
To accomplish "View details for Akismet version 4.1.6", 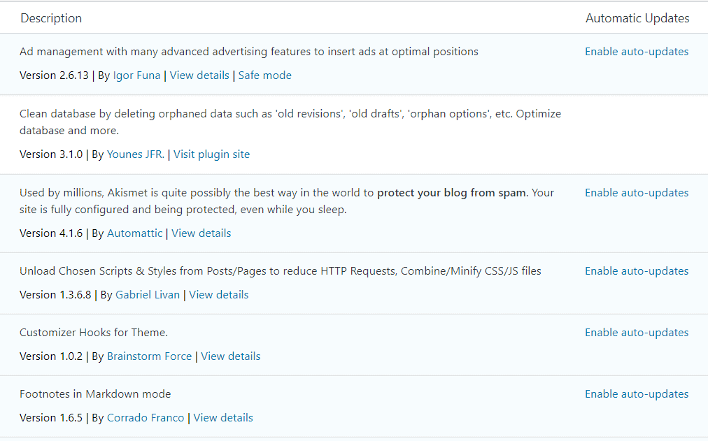I will pos(201,233).
